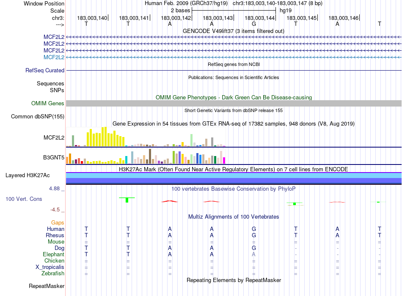The height and width of the screenshot is (296, 402).
Task: Select the Dog alignment row label
Action: click(x=59, y=248)
